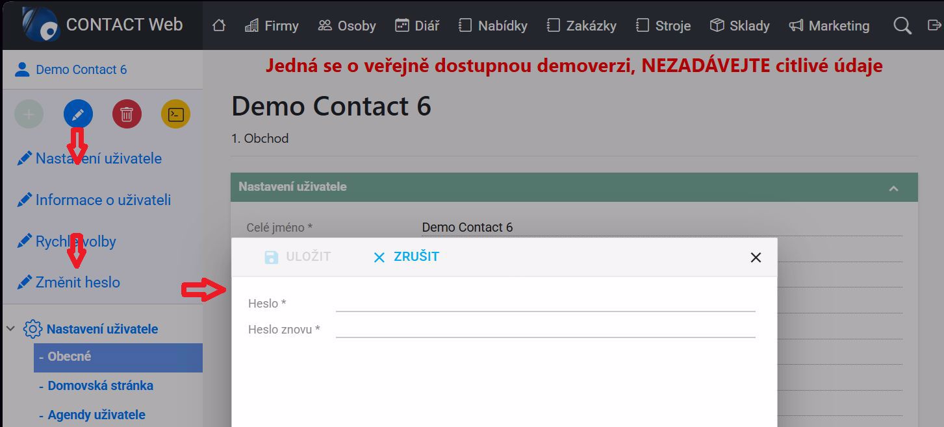Click the Celé jméno field value

[x=662, y=227]
